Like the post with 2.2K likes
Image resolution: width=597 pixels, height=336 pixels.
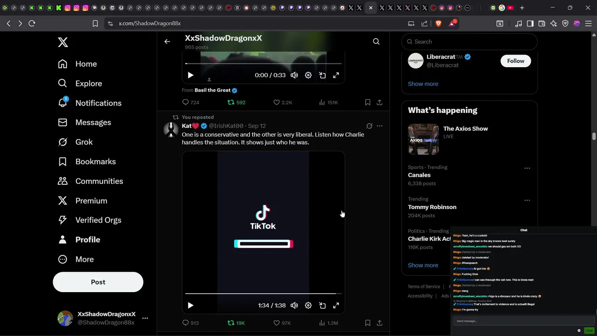(283, 102)
